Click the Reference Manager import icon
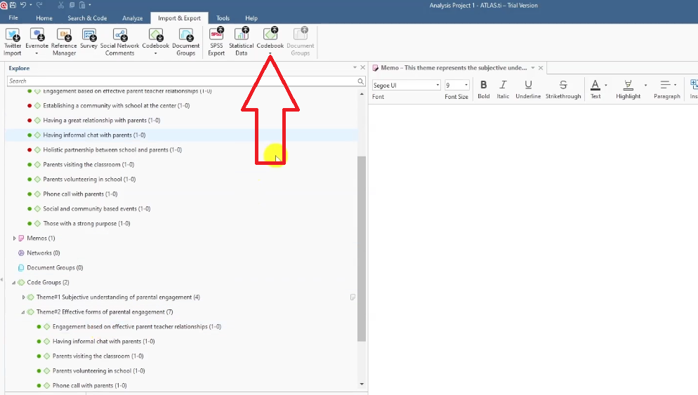This screenshot has height=395, width=698. 64,35
